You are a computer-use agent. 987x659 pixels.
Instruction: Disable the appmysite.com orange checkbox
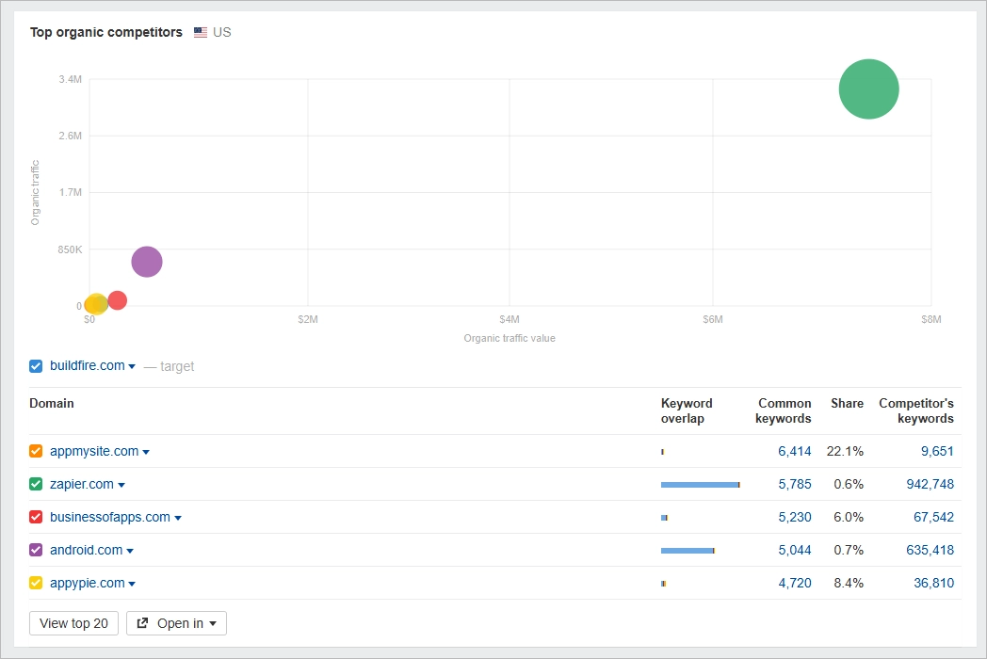(35, 451)
